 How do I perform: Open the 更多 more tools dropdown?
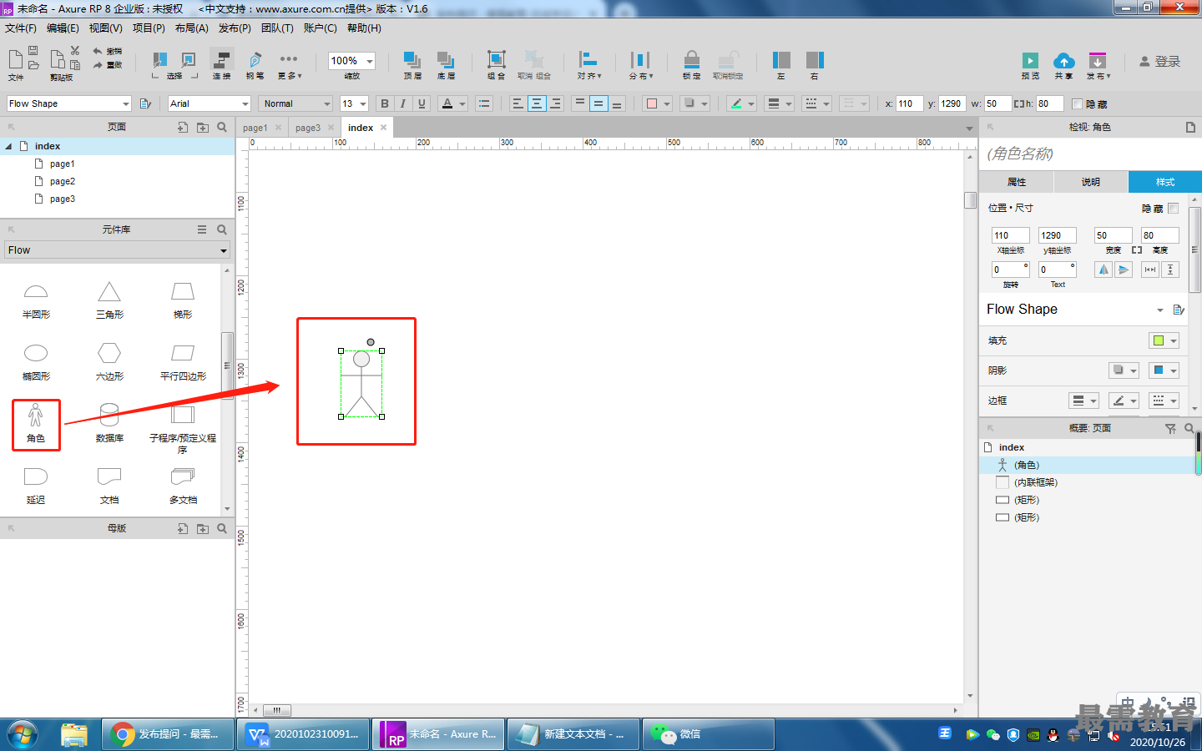(x=290, y=65)
